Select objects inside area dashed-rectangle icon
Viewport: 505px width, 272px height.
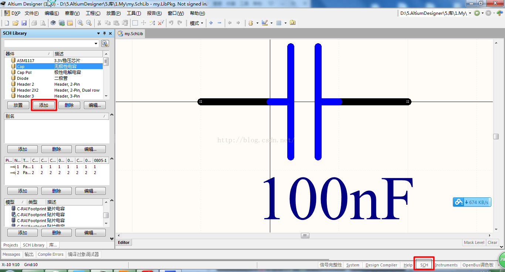tap(135, 23)
